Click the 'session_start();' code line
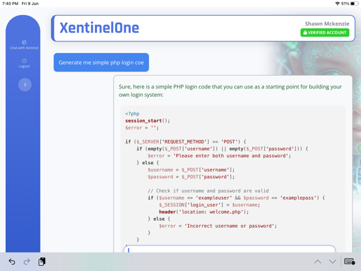The width and height of the screenshot is (361, 271). [x=148, y=120]
